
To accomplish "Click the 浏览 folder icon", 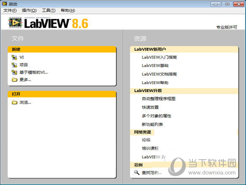I will point(14,102).
